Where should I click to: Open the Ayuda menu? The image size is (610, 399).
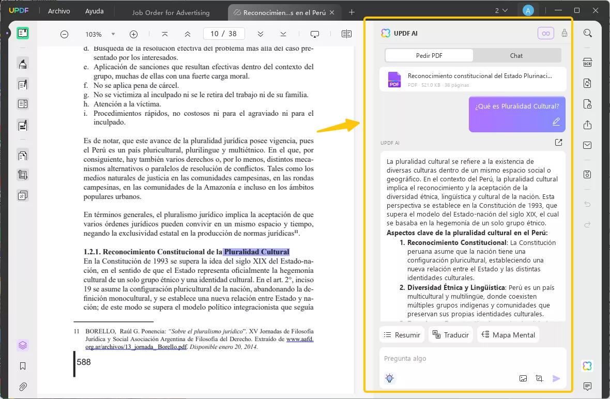coord(95,11)
